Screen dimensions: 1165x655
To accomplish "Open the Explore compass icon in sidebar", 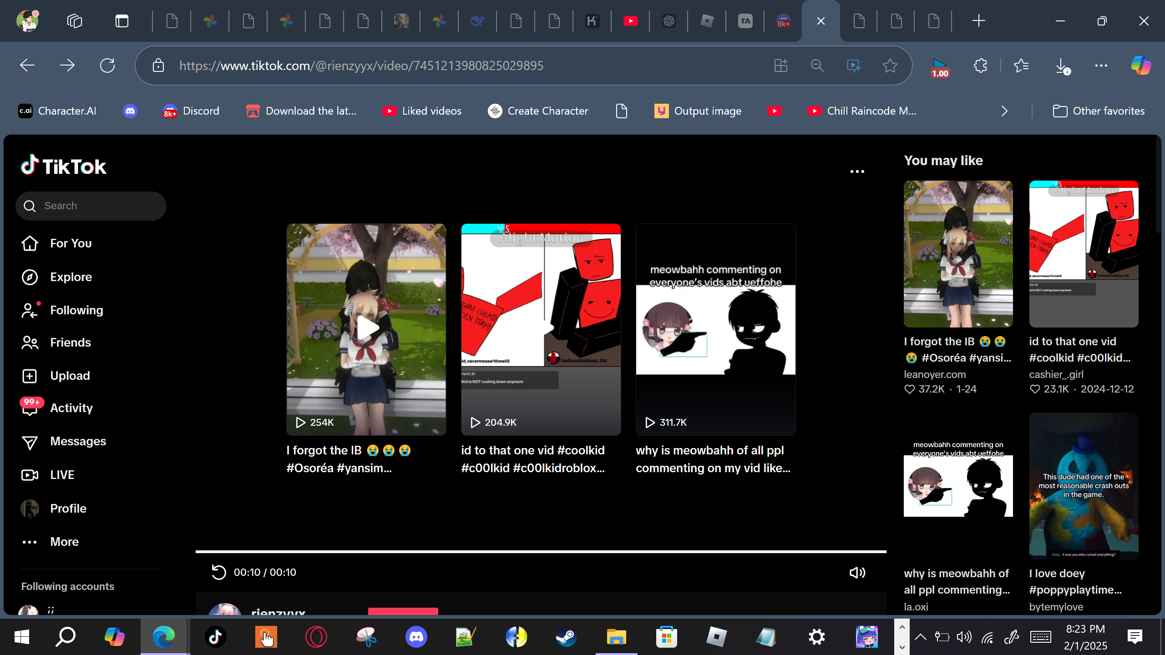I will tap(30, 277).
